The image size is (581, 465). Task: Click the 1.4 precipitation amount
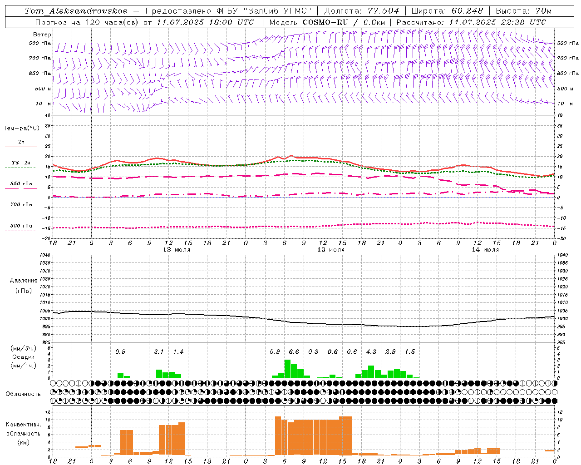(x=178, y=352)
